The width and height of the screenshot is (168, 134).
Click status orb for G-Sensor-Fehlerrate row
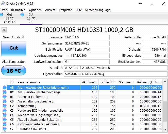point(5,97)
